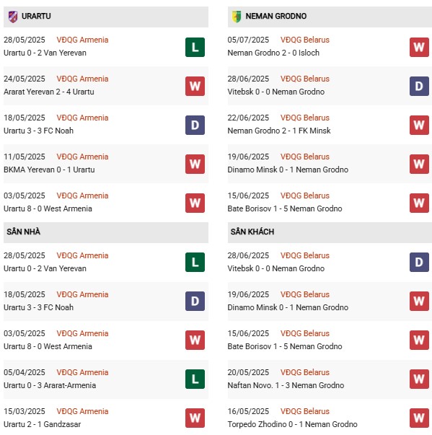The image size is (432, 435).
Task: Open the VĐQG Armenia link dated 15/03/2025
Action: pyautogui.click(x=82, y=411)
